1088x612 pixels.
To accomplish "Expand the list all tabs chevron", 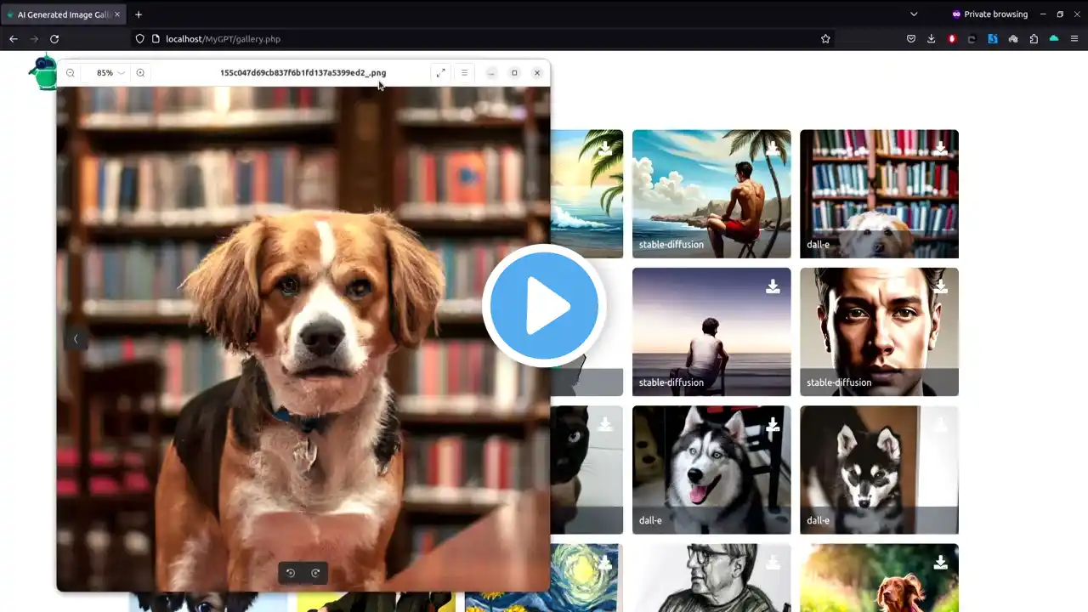I will [x=914, y=14].
